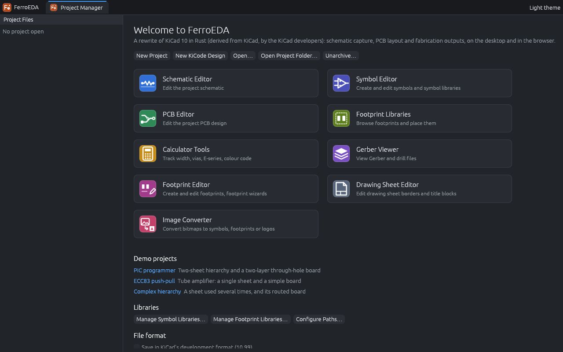Open Configure Paths…
563x352 pixels.
click(319, 319)
